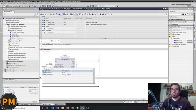Click the delete X toolbar icon
196x110 pixels.
[30, 6]
